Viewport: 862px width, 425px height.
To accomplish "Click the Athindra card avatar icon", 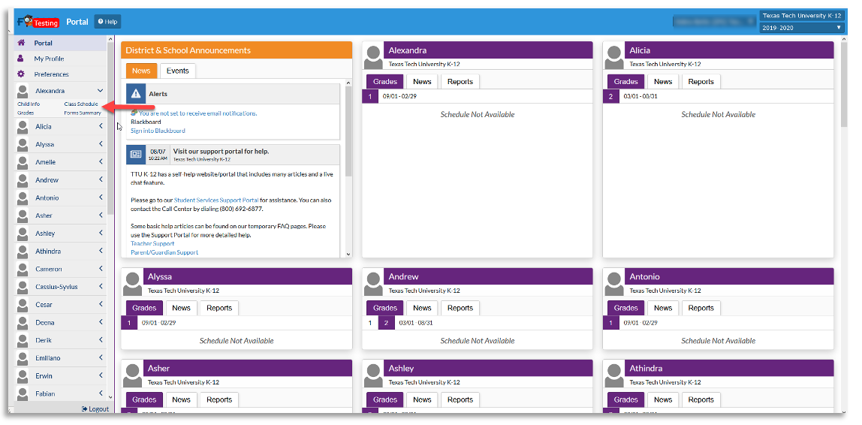I will 615,375.
